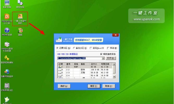Sort by the 系统 column header

point(76,64)
